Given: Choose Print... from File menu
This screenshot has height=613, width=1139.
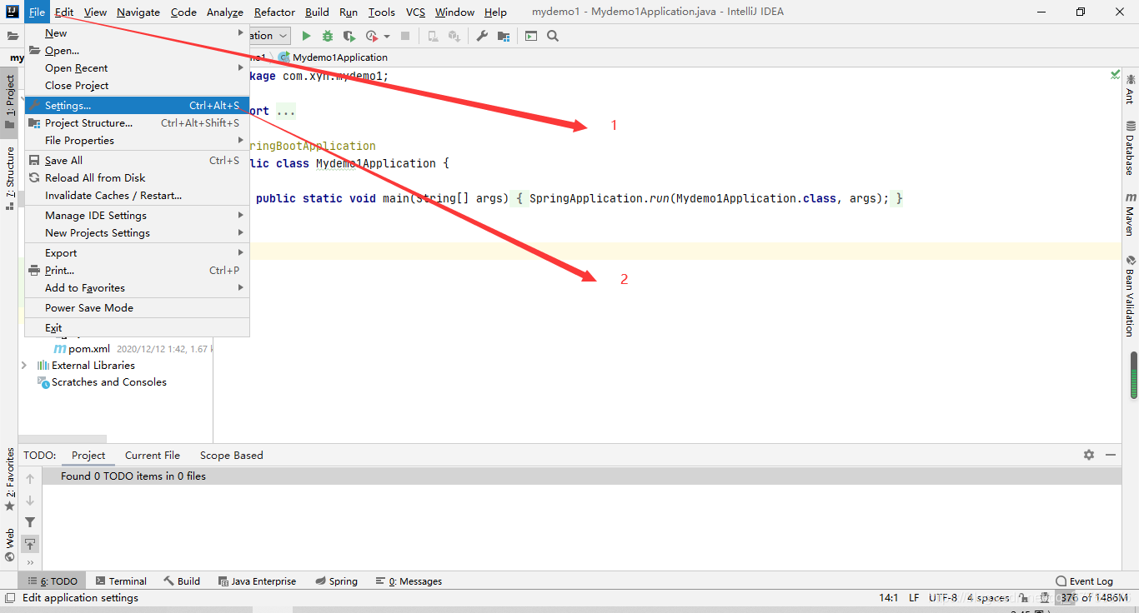Looking at the screenshot, I should click(137, 271).
